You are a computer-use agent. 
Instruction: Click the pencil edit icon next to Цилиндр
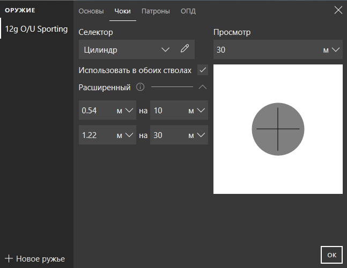(184, 48)
